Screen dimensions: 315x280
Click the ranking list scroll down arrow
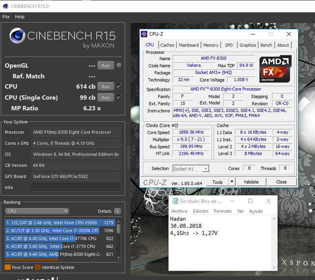119,257
